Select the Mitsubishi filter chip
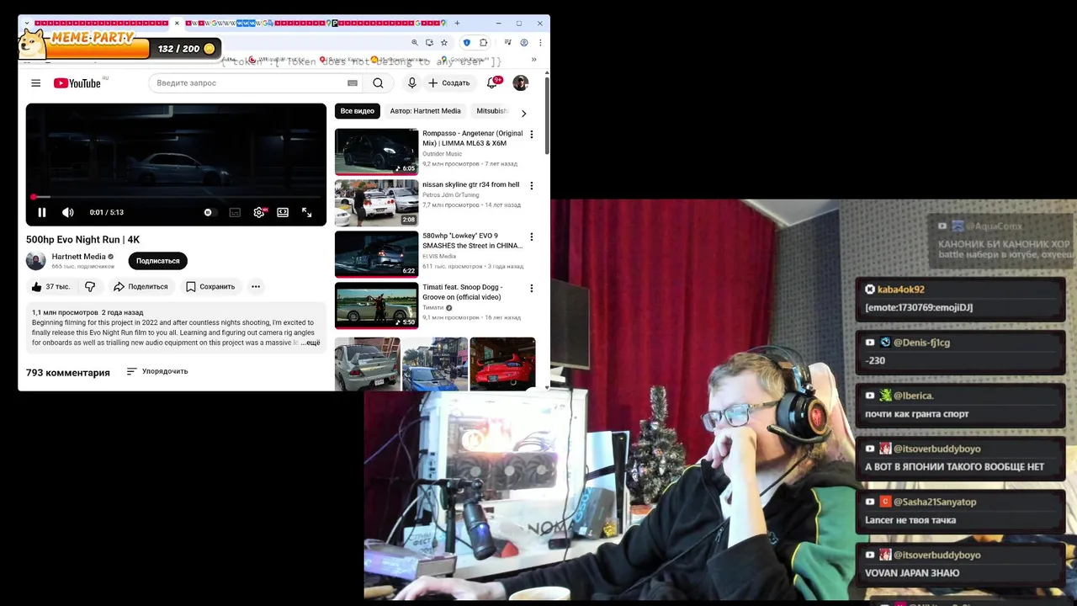1077x606 pixels. point(492,111)
